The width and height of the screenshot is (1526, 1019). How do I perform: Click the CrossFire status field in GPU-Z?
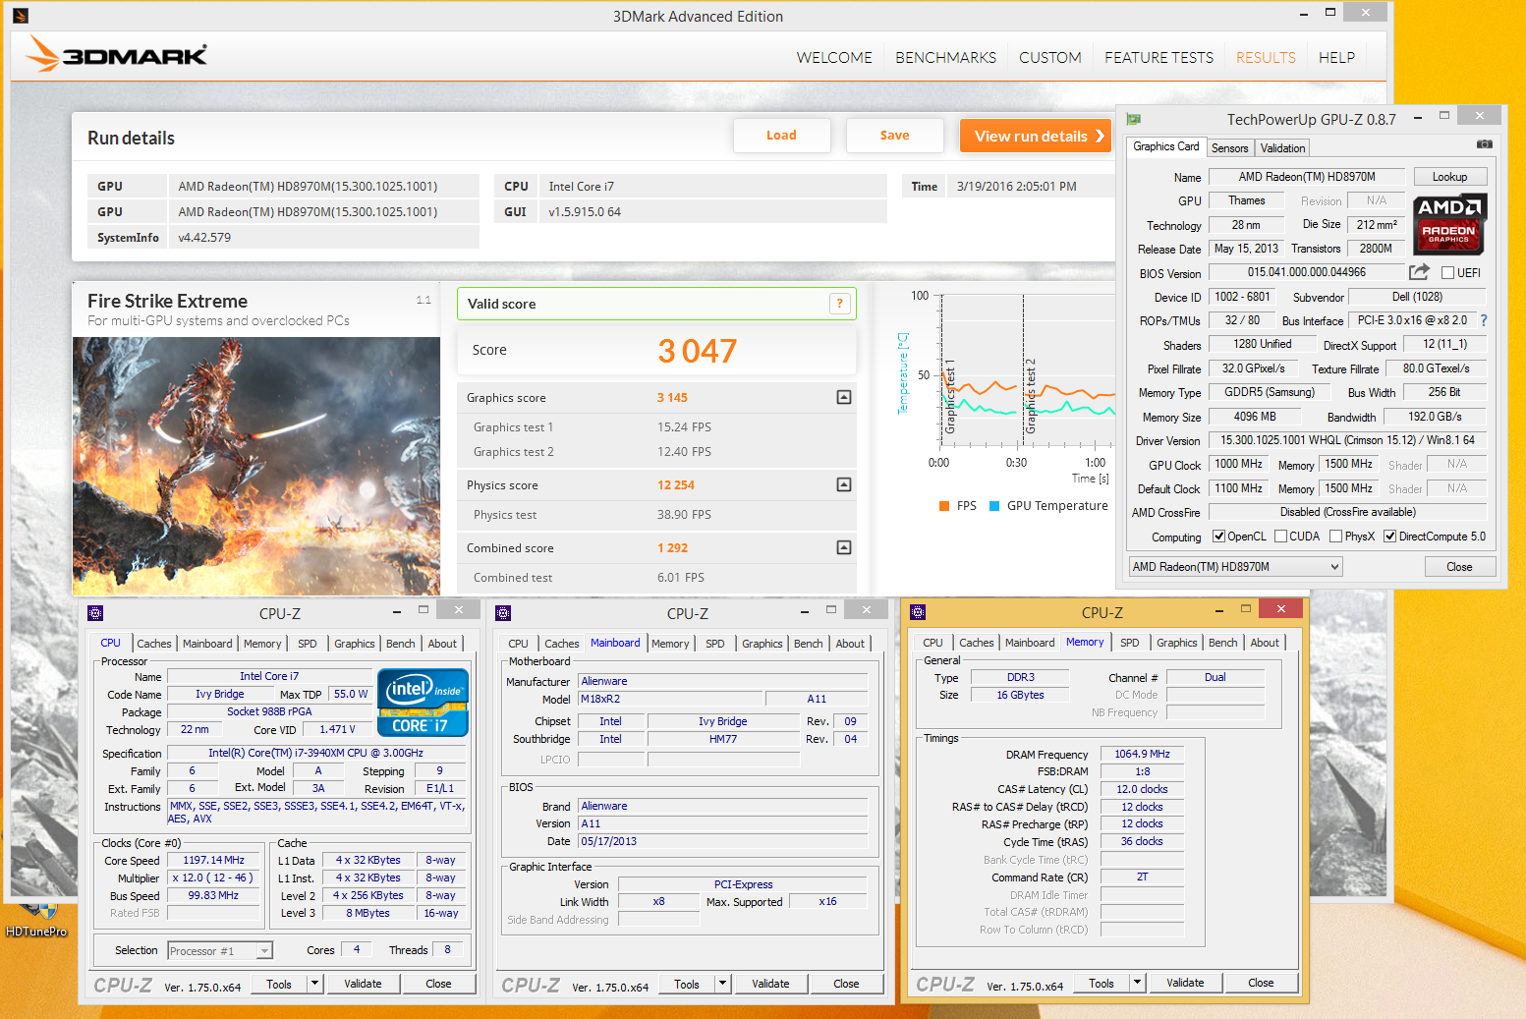pos(1347,512)
